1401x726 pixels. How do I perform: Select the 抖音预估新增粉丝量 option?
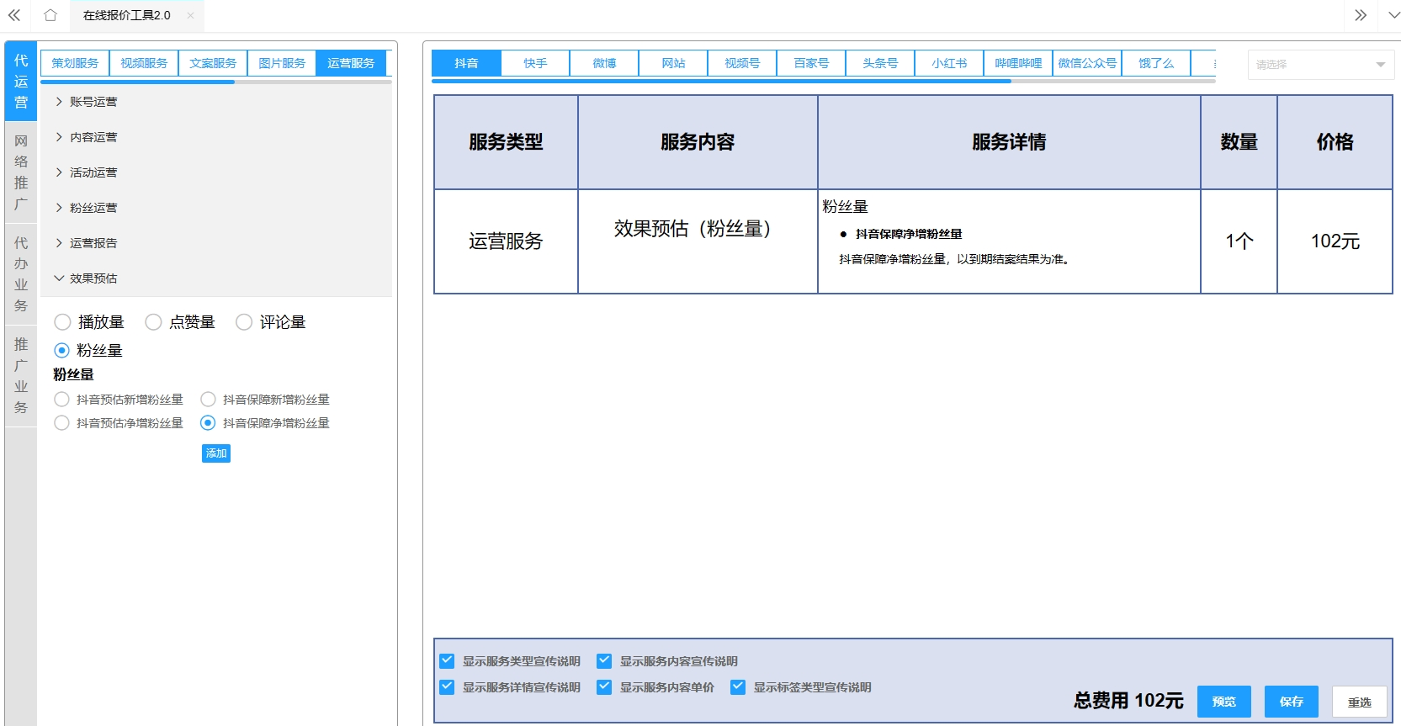pos(61,400)
